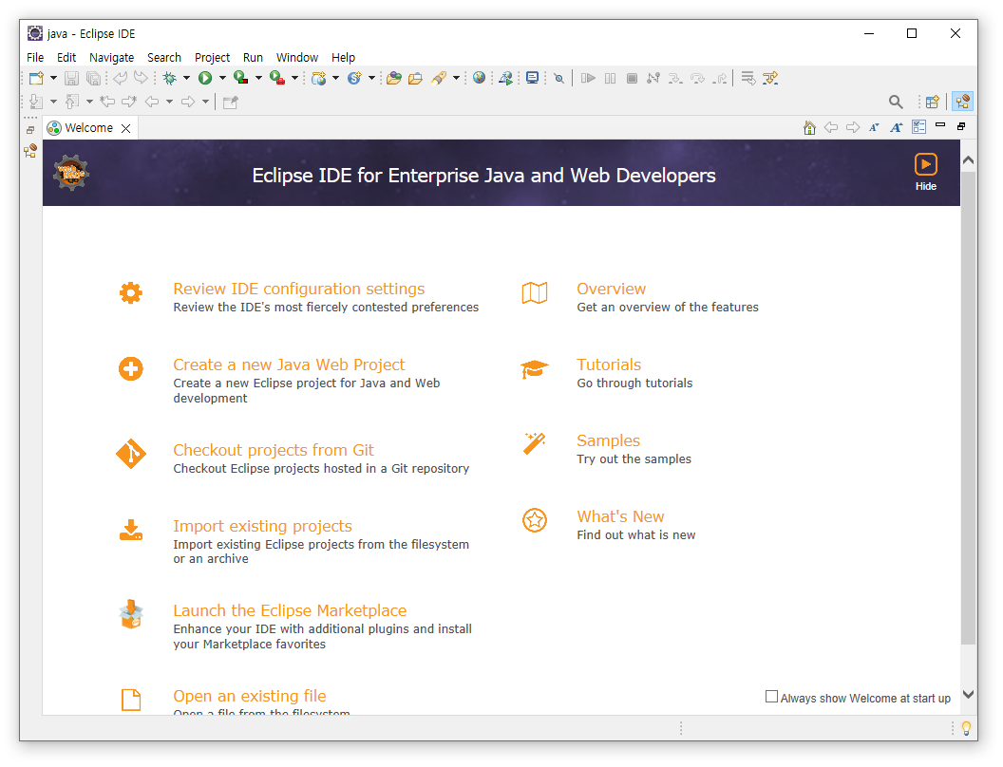Expand the Back history dropdown arrow
The width and height of the screenshot is (1003, 767).
[169, 102]
